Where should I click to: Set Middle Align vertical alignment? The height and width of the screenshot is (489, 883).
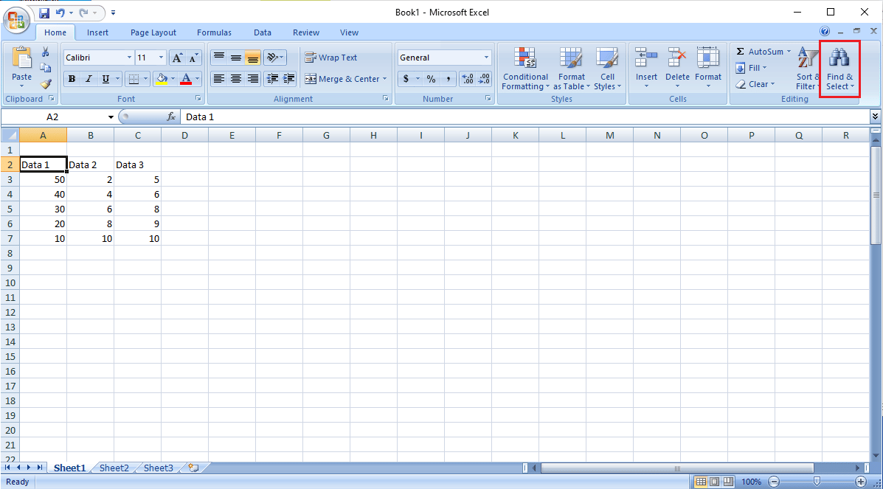[x=236, y=58]
